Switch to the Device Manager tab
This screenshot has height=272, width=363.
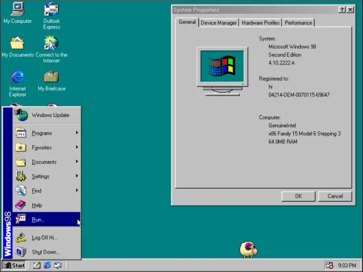click(x=219, y=22)
